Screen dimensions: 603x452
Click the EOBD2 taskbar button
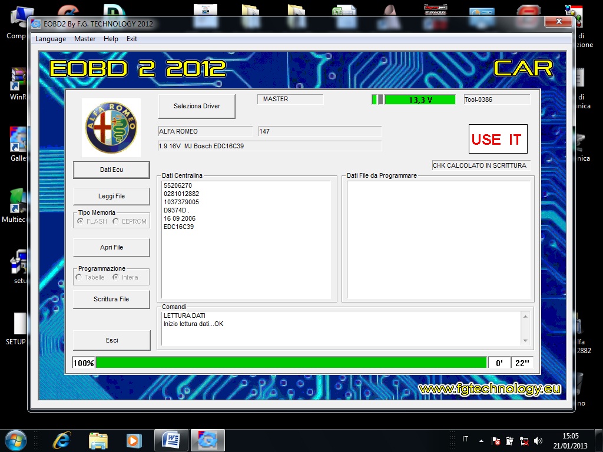coord(208,440)
